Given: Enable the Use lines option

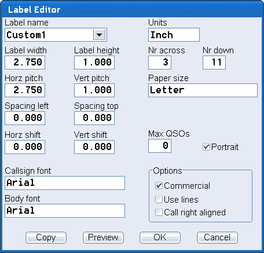Looking at the screenshot, I should [x=159, y=199].
